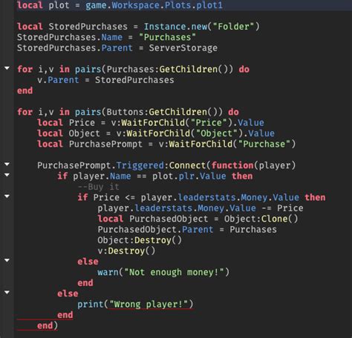Click the '--Buy it' comment
This screenshot has height=338, width=352.
click(99, 187)
